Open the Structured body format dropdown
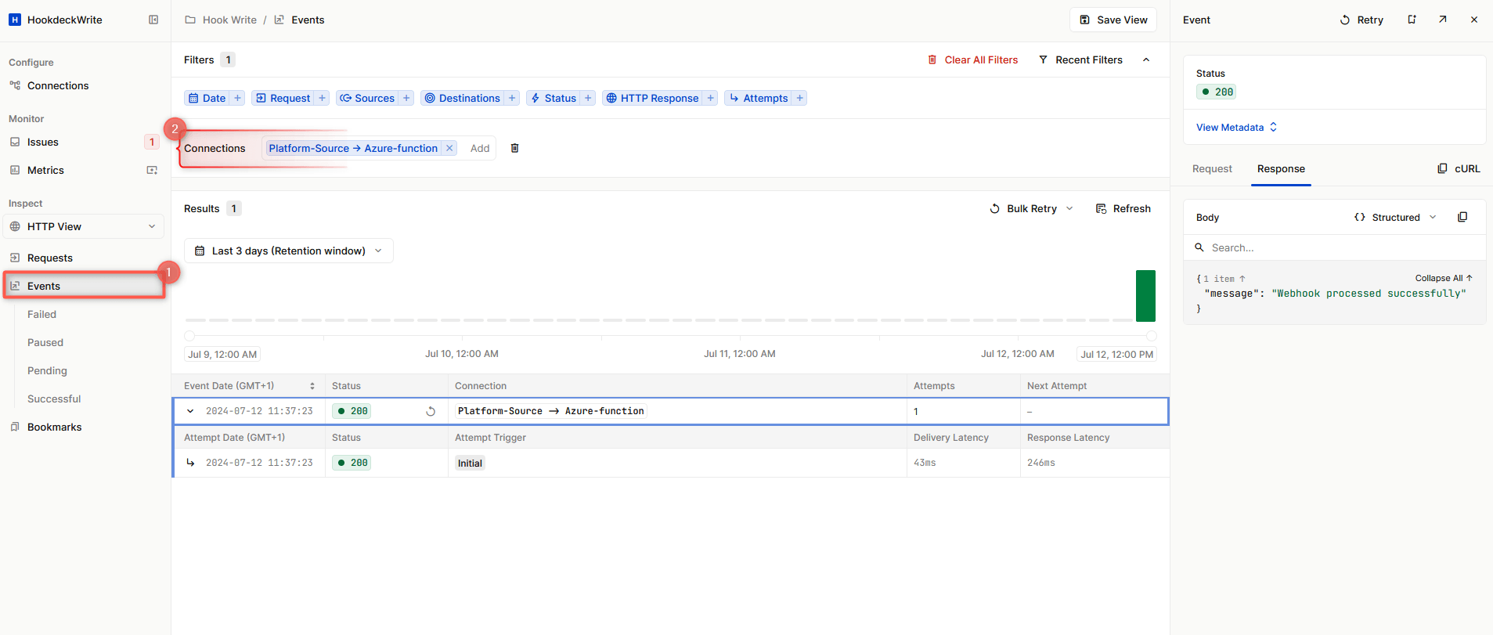The height and width of the screenshot is (635, 1493). [1395, 217]
